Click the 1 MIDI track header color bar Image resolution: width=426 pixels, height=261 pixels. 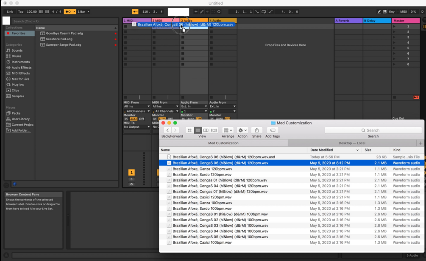(136, 21)
